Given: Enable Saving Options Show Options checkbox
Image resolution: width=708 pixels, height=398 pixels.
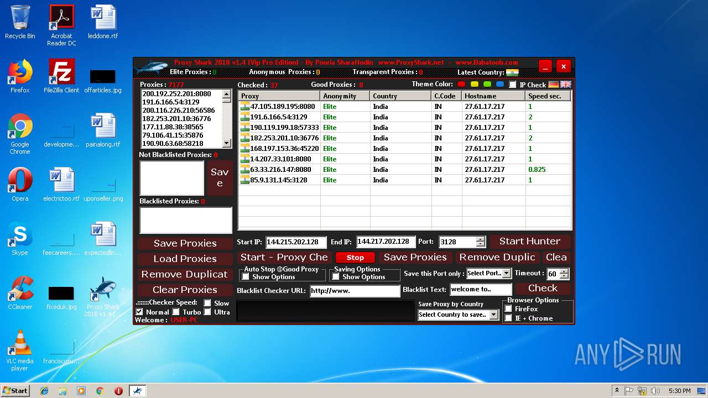Looking at the screenshot, I should (x=336, y=276).
